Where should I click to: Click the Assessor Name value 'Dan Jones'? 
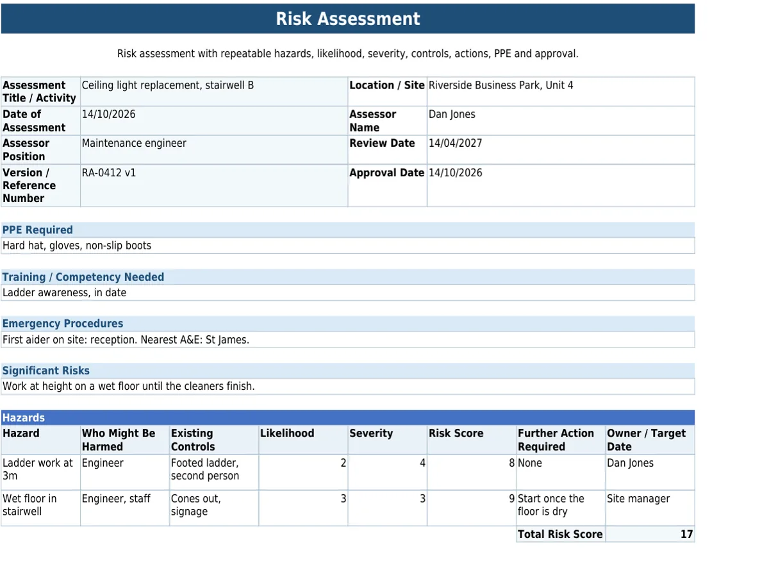coord(561,121)
